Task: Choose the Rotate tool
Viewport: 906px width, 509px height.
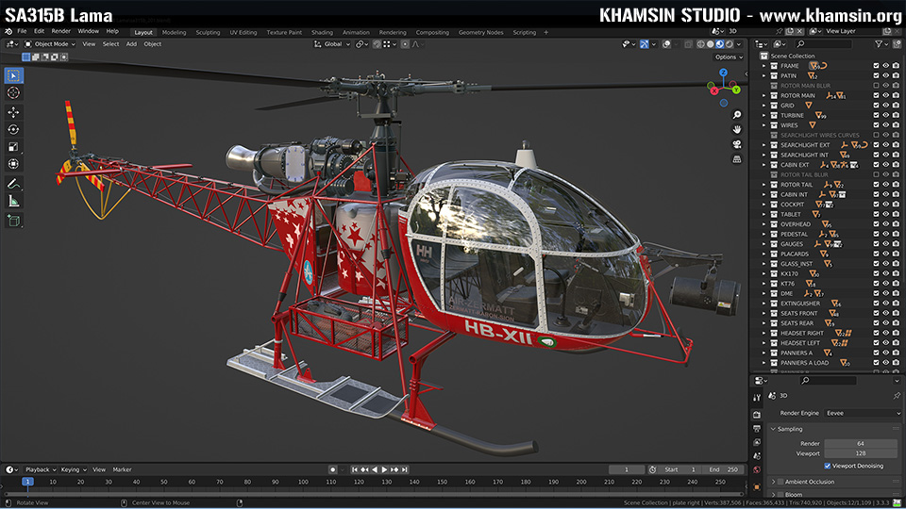Action: [13, 129]
